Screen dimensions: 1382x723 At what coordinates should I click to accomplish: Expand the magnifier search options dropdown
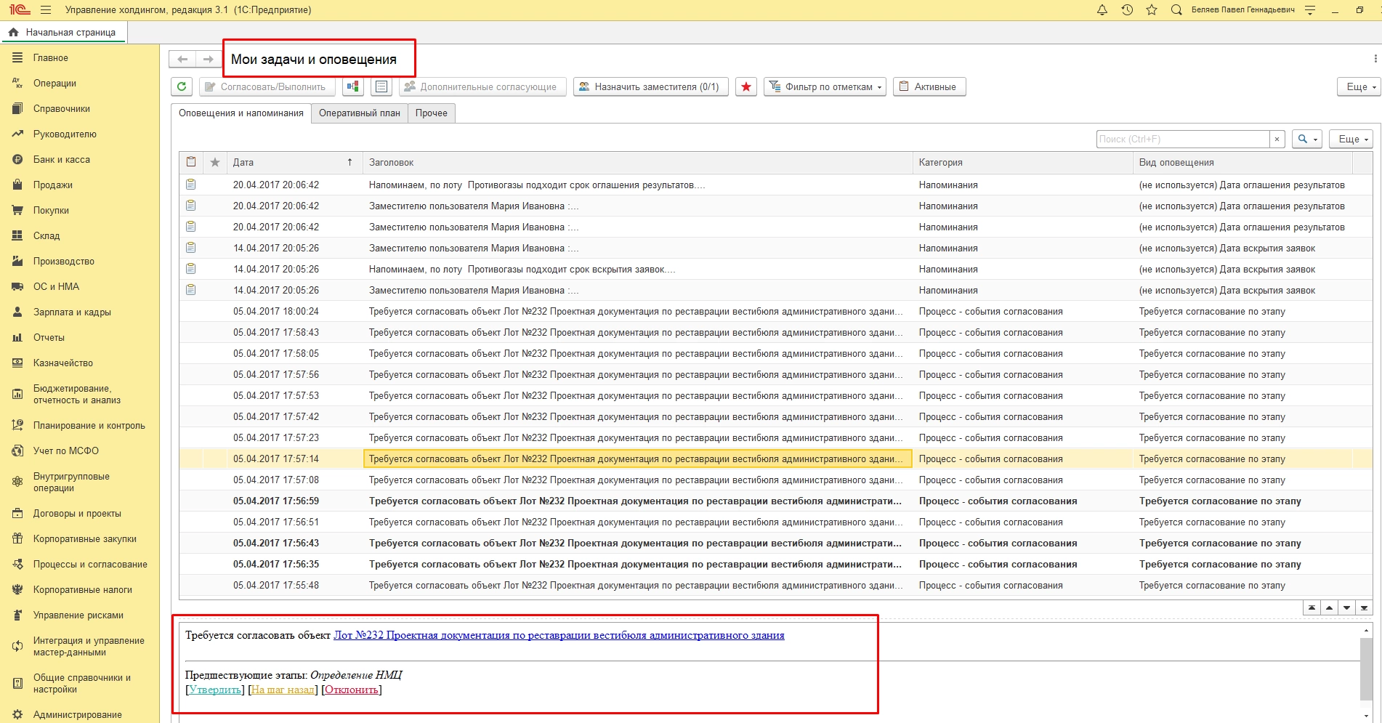[x=1306, y=139]
